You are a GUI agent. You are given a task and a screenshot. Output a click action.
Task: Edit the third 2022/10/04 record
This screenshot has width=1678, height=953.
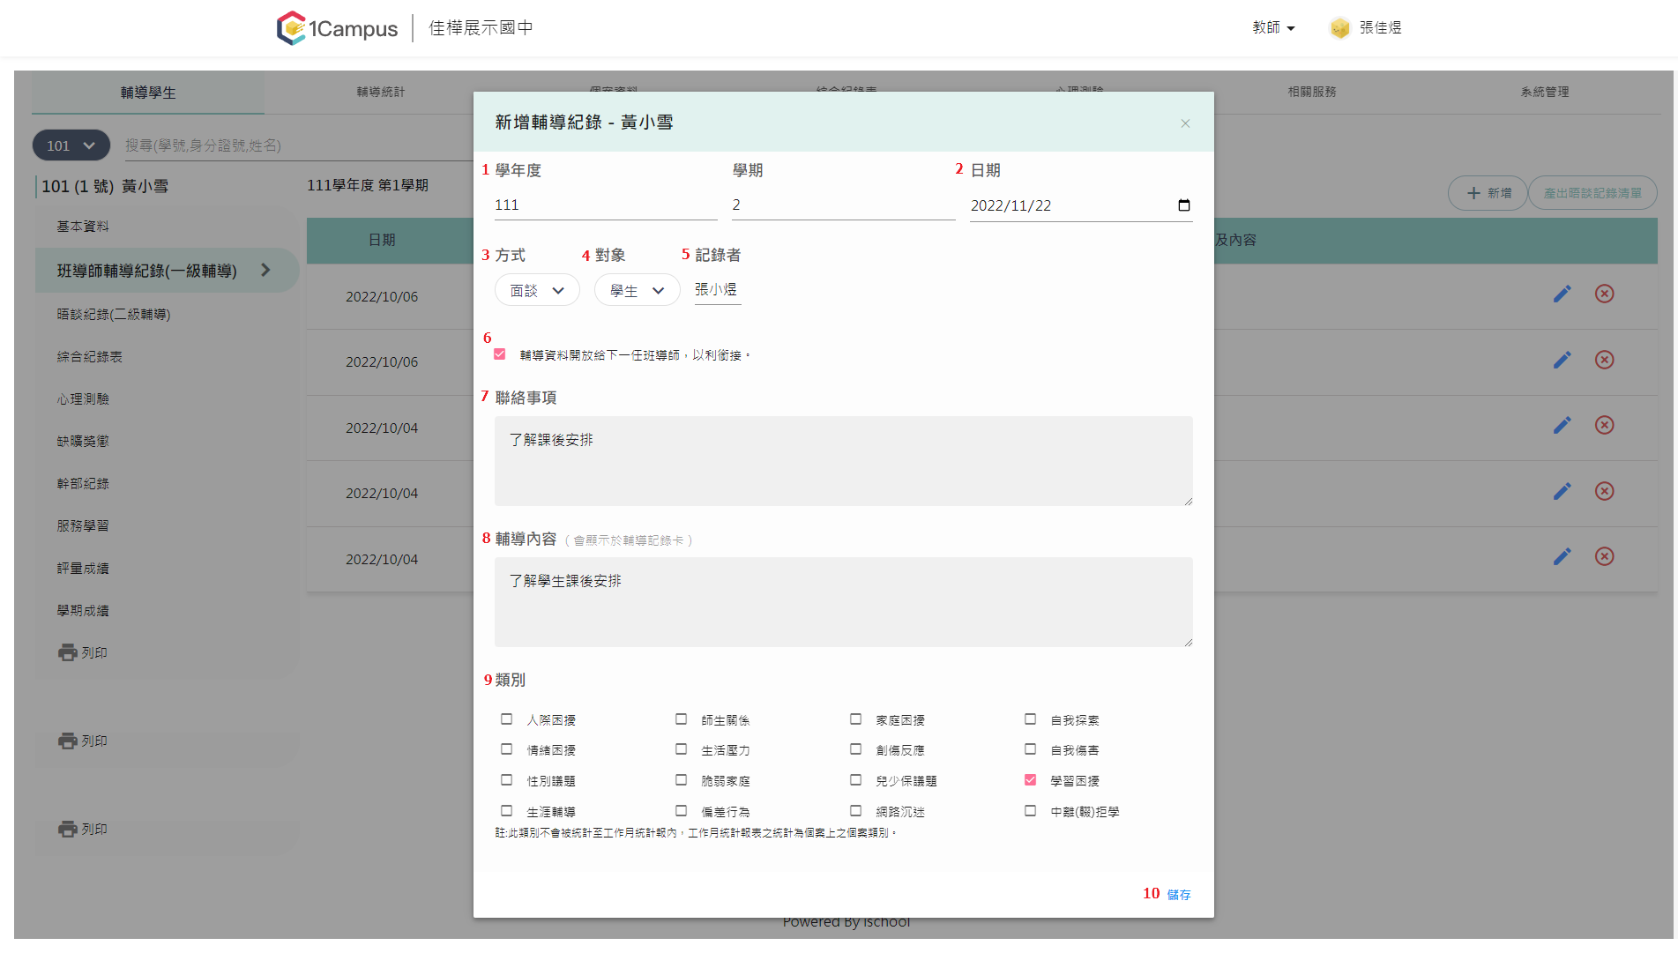pyautogui.click(x=1562, y=556)
